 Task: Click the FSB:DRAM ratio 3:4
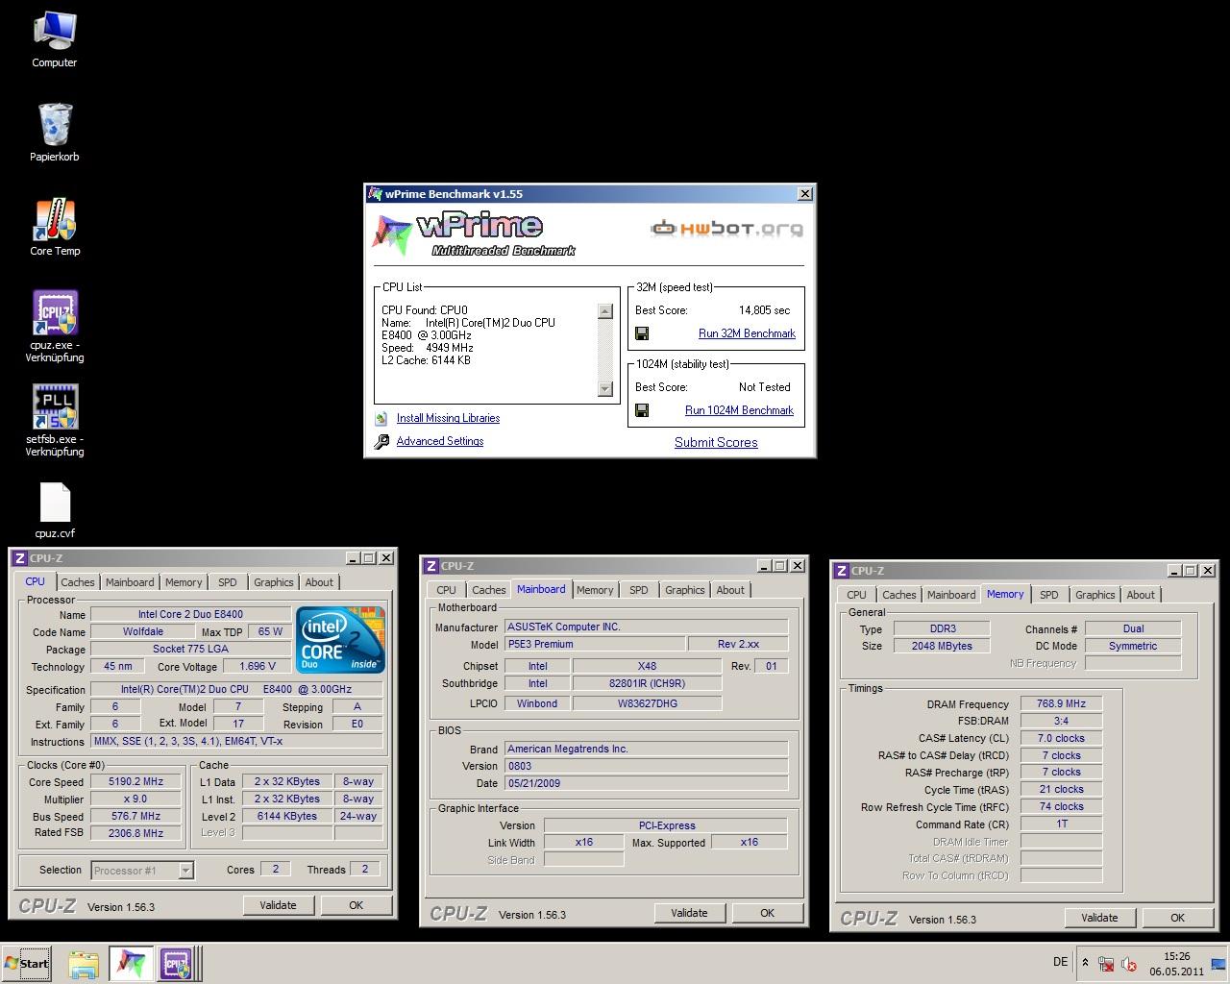pos(1061,721)
